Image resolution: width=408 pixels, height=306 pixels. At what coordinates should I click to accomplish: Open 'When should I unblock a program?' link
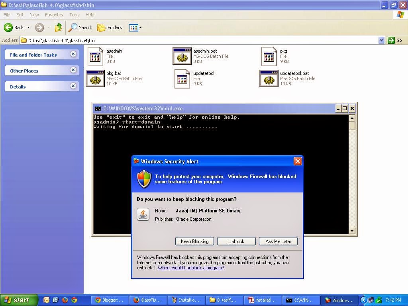tap(191, 268)
